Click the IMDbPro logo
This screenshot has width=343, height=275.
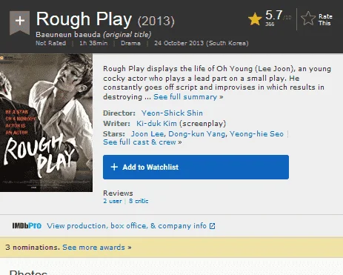[27, 226]
